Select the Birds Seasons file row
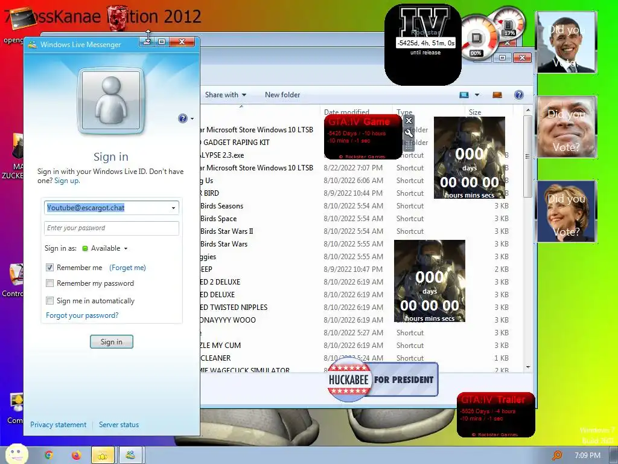This screenshot has width=618, height=464. (x=357, y=206)
